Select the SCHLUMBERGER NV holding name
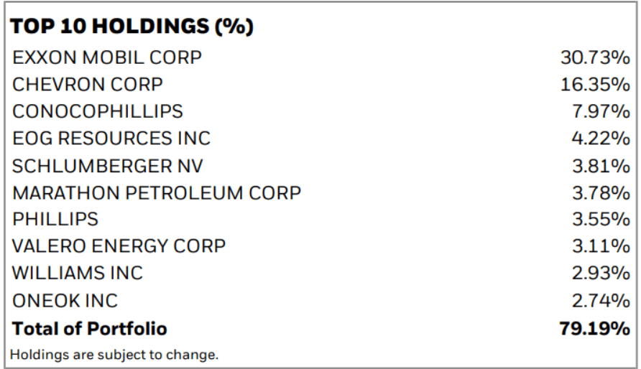The image size is (641, 369). 108,166
